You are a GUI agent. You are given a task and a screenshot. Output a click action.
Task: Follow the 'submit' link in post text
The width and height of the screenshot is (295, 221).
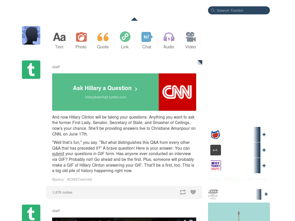(58, 154)
